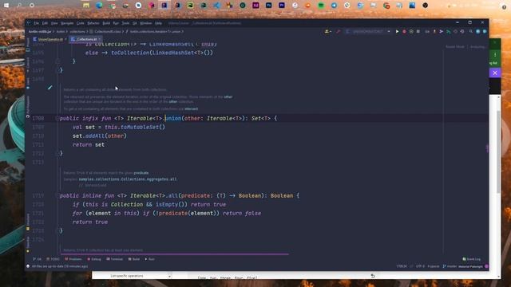The image size is (511, 287).
Task: Open the Refactor menu
Action: [x=93, y=23]
